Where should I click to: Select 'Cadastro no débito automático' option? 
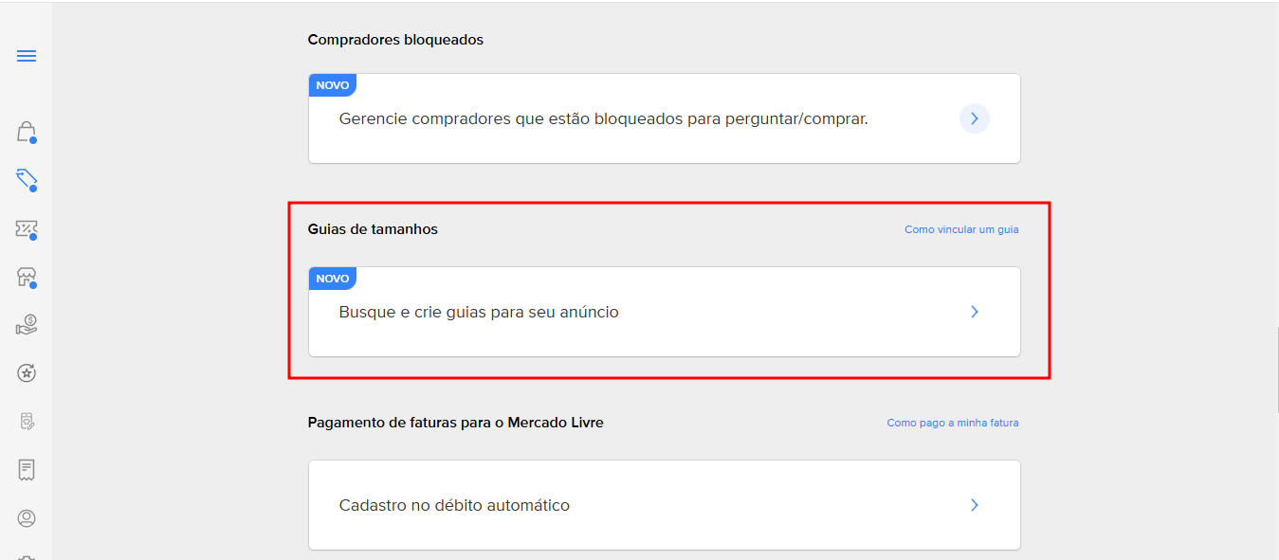click(454, 505)
